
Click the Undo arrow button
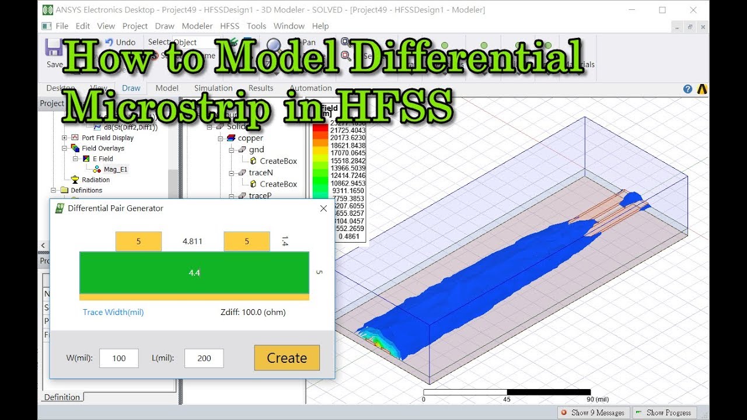109,42
